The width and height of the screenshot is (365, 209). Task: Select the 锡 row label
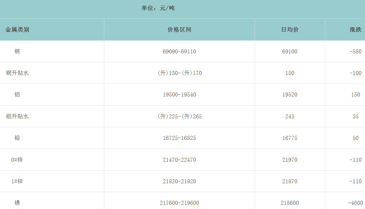17,203
